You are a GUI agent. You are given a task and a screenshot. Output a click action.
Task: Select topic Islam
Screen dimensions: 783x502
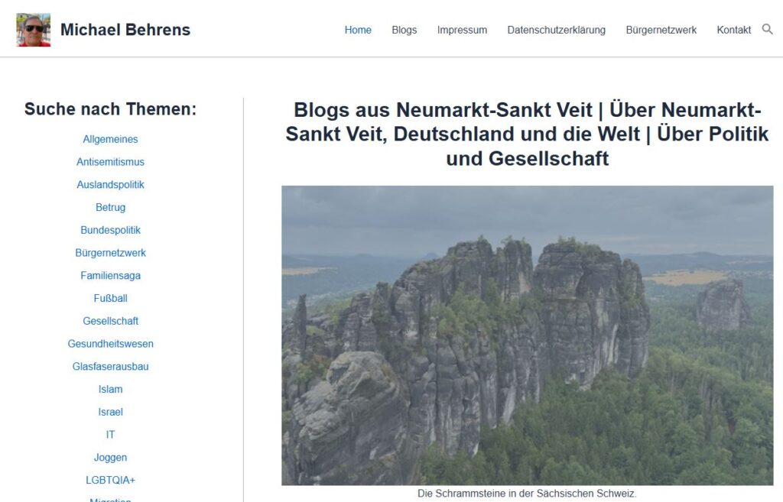coord(110,389)
